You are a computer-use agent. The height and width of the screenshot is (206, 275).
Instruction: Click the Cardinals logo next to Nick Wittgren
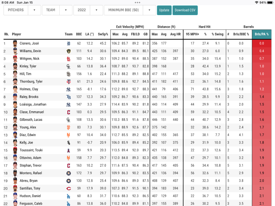click(68, 59)
